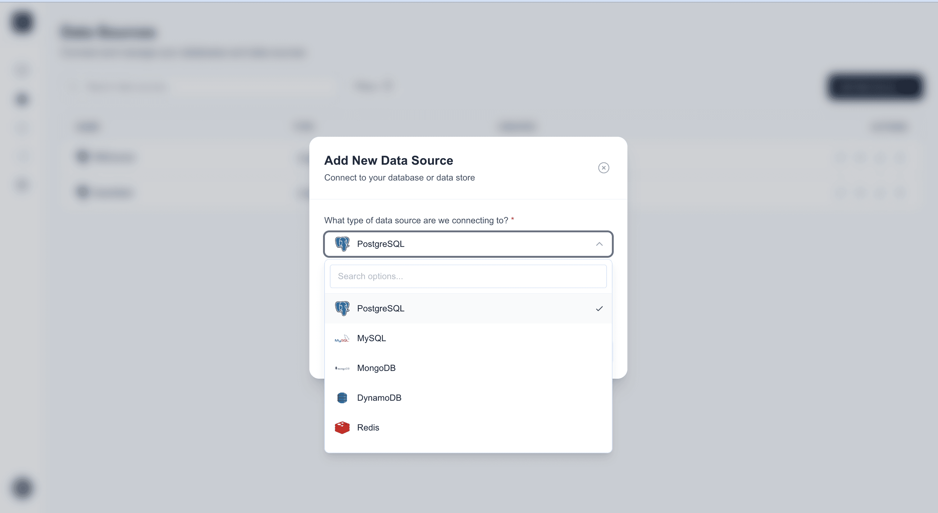Screen dimensions: 938x513
Task: Click the MongoDB logo icon
Action: pos(342,368)
